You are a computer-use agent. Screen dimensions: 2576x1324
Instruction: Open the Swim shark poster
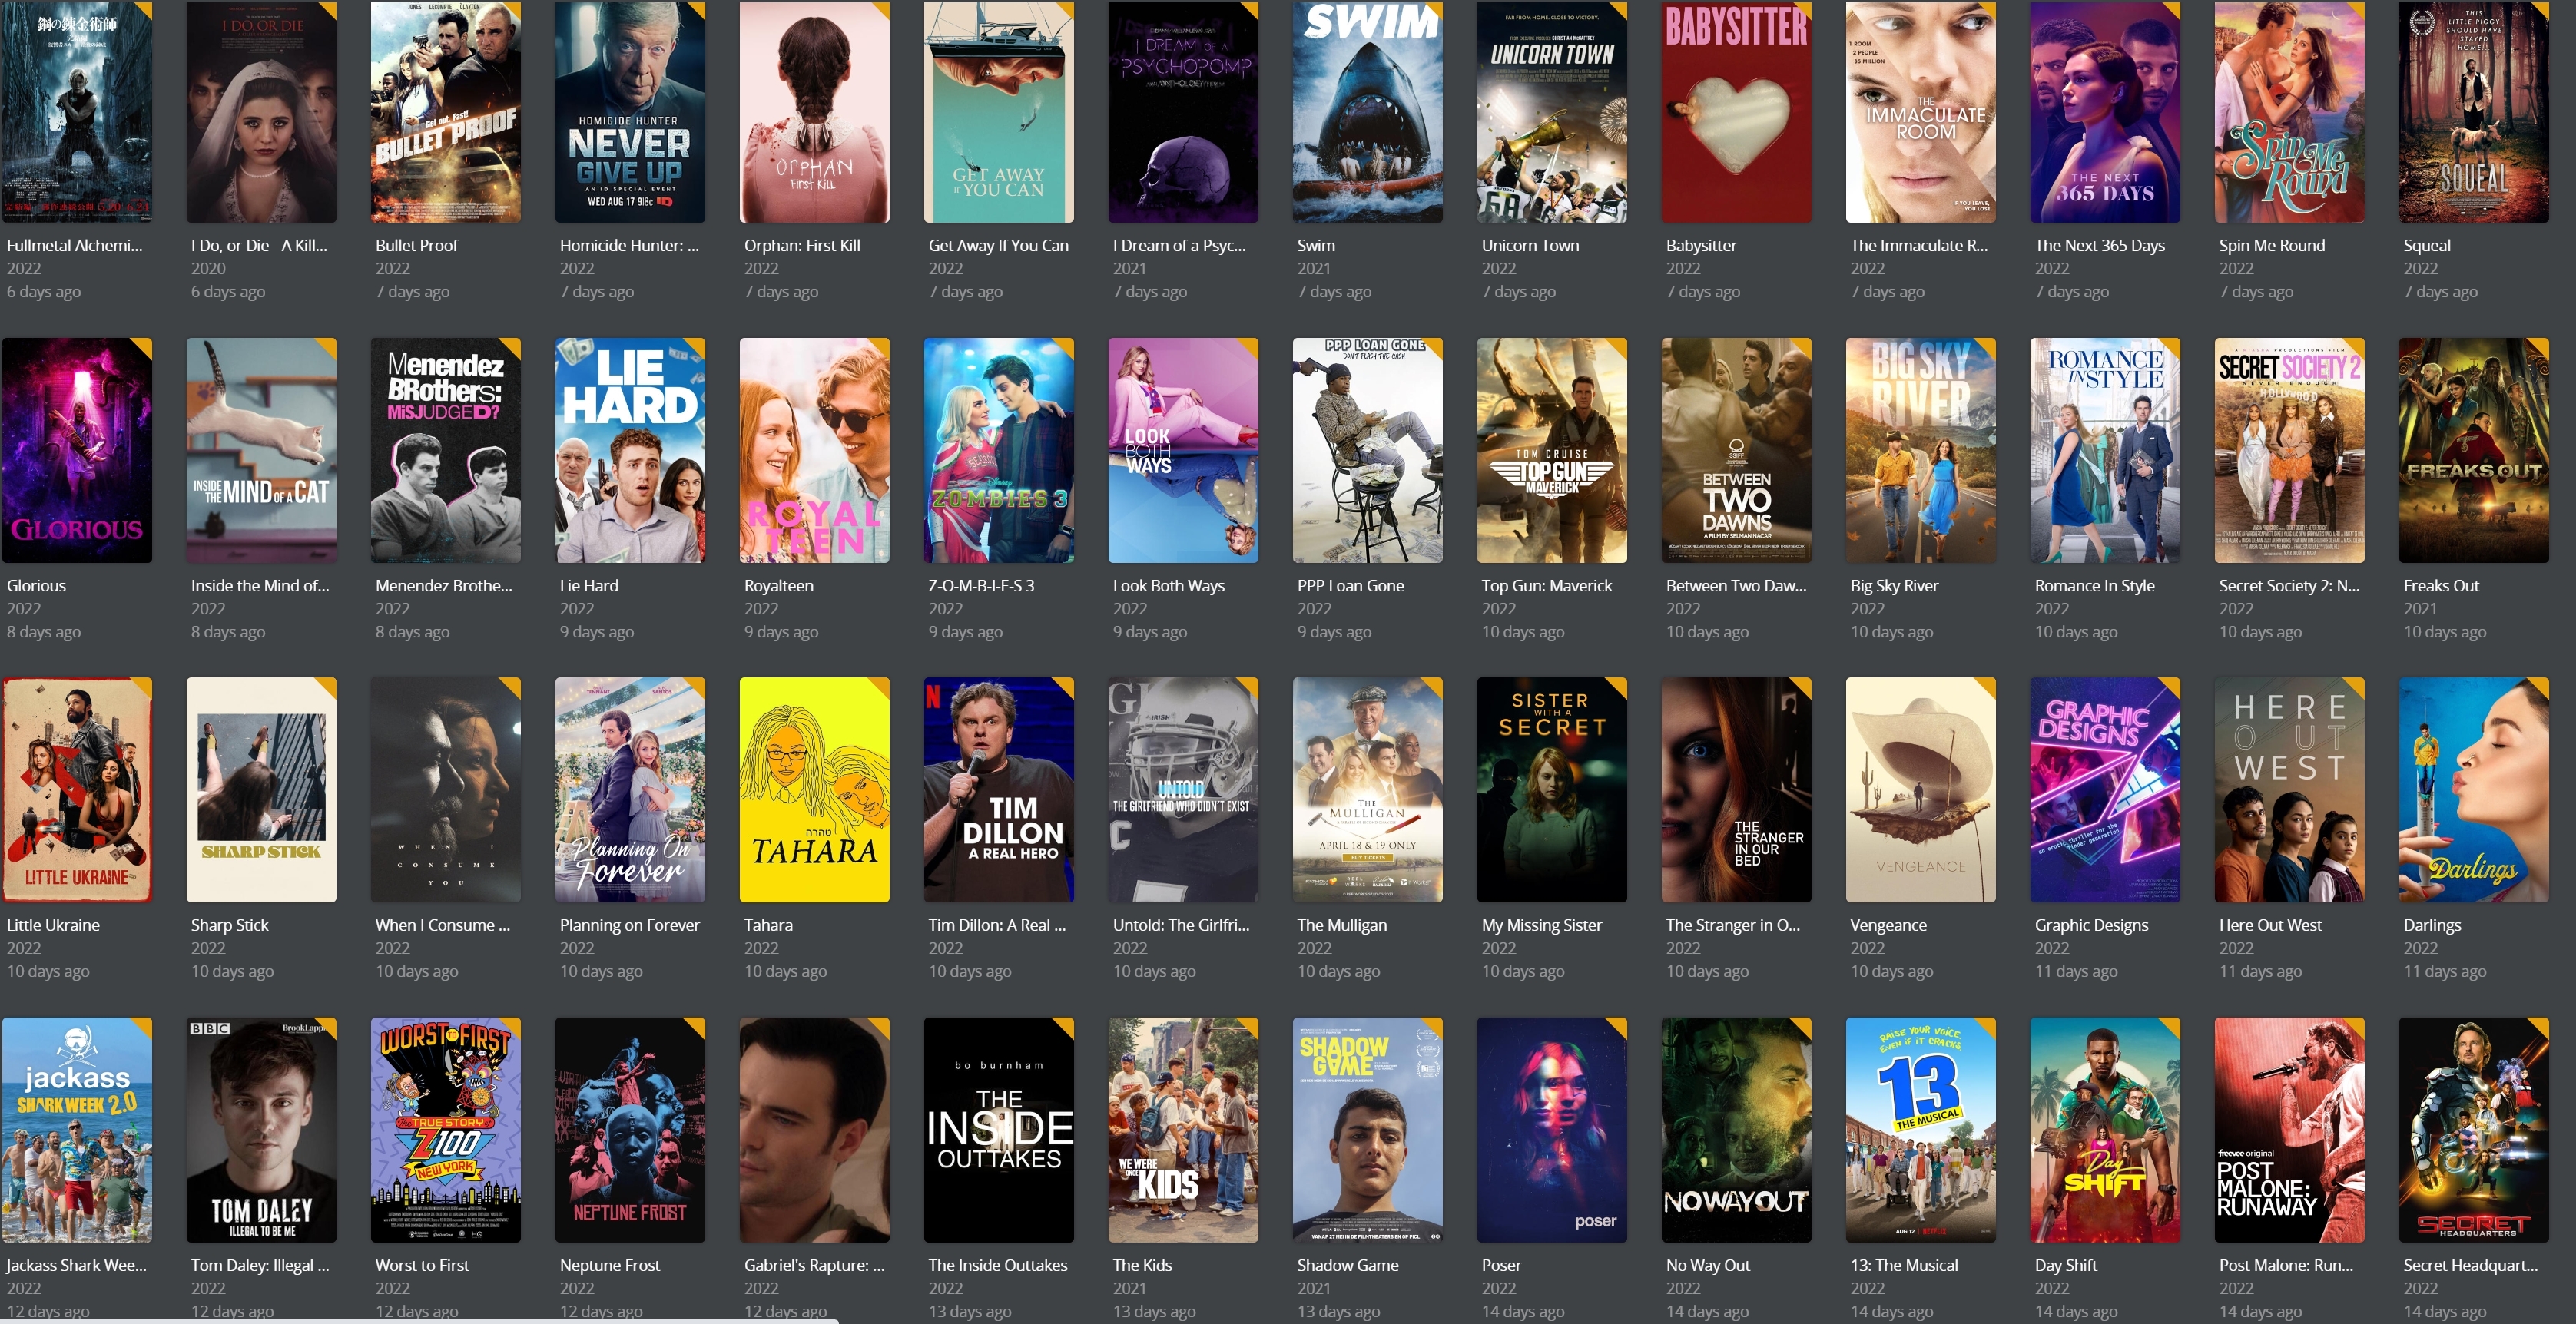[1367, 111]
